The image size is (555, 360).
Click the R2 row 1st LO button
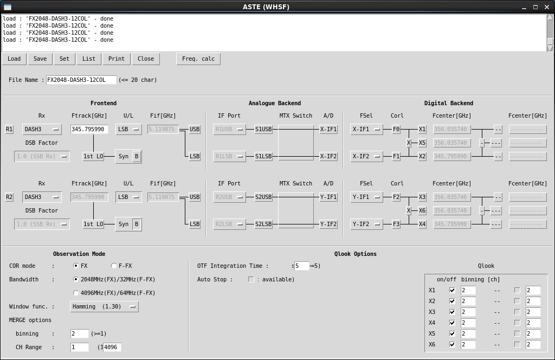(x=93, y=224)
